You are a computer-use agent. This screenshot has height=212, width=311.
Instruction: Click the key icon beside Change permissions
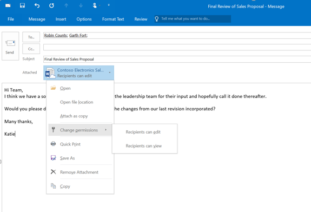(53, 130)
